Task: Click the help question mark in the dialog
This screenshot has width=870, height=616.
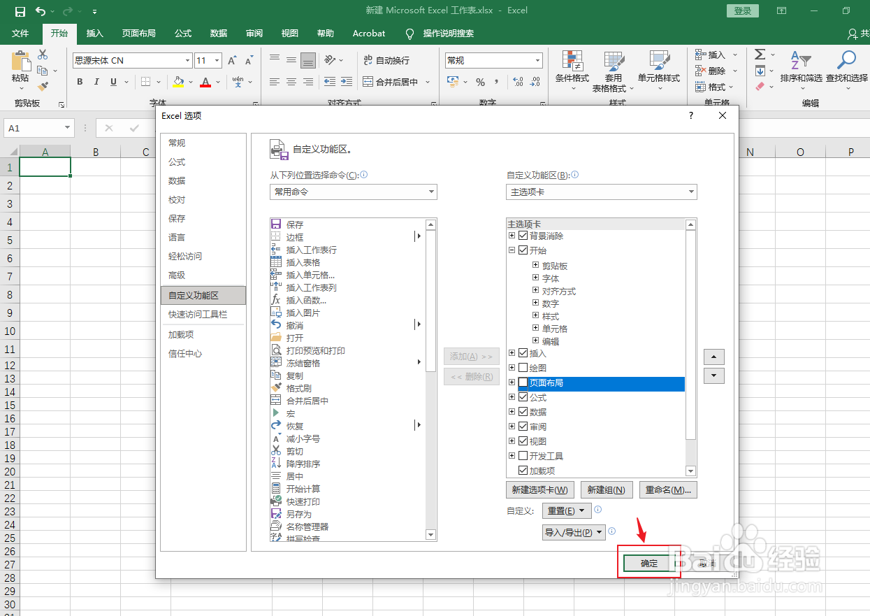Action: 690,115
